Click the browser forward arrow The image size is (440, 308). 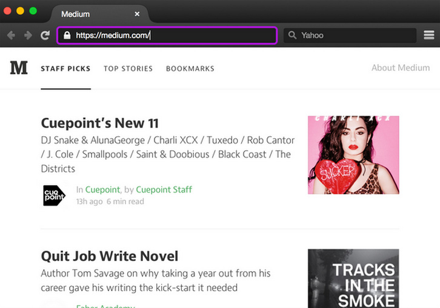pos(28,36)
